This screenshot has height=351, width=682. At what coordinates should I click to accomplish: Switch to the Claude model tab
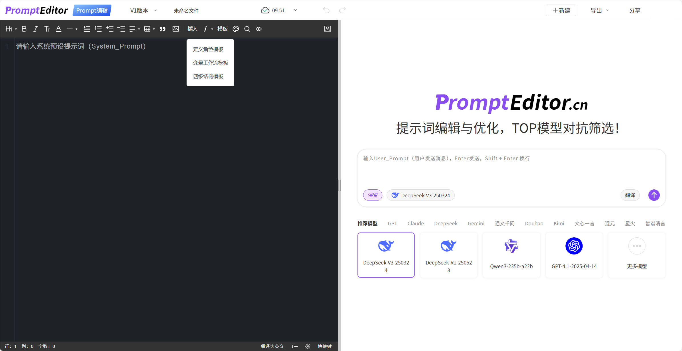click(415, 223)
